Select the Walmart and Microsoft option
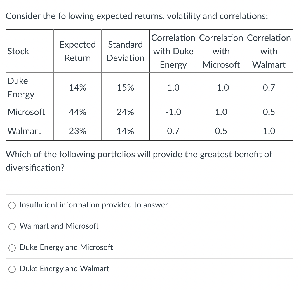301x290 pixels. tap(12, 227)
